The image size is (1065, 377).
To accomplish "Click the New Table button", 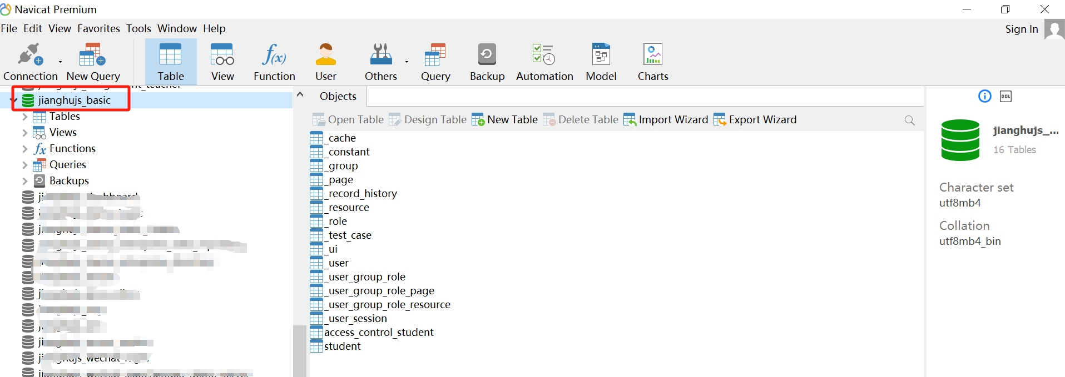I will [x=504, y=120].
